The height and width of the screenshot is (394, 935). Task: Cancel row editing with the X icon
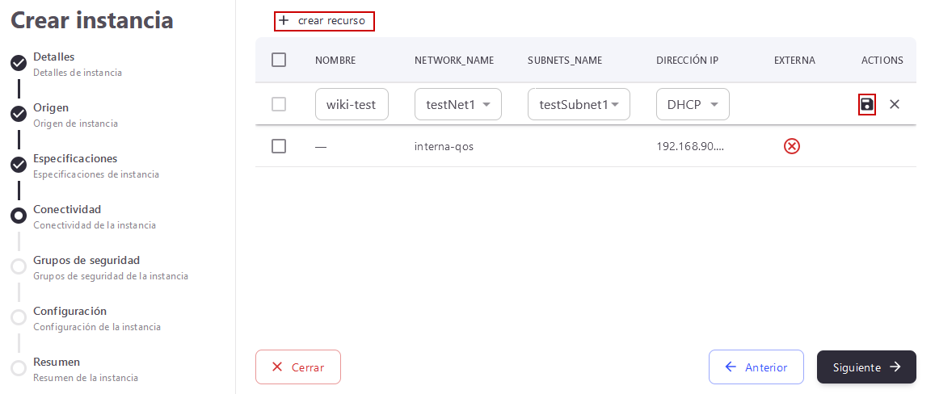895,104
